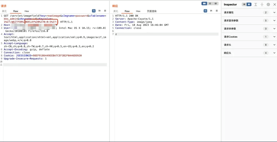The width and height of the screenshot is (277, 142).
Task: Open the 页面渲染 render tab
Action: click(x=152, y=11)
